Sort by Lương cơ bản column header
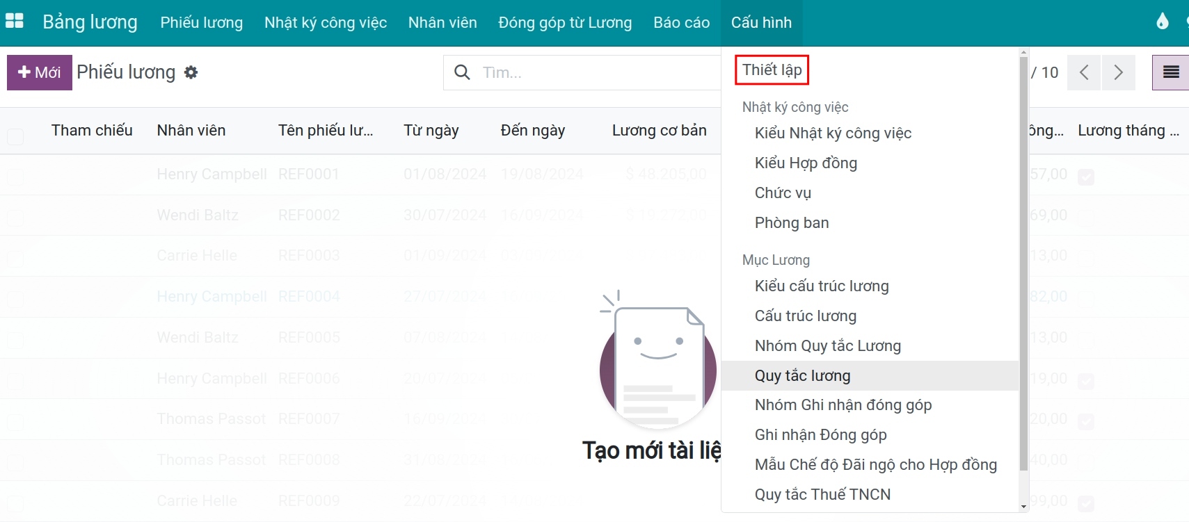 [x=660, y=131]
